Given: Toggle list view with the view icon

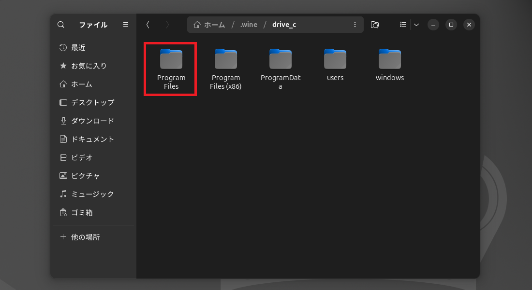Looking at the screenshot, I should 402,25.
